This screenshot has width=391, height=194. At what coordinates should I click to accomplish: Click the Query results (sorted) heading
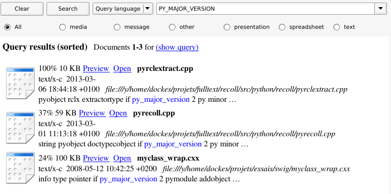coord(45,47)
